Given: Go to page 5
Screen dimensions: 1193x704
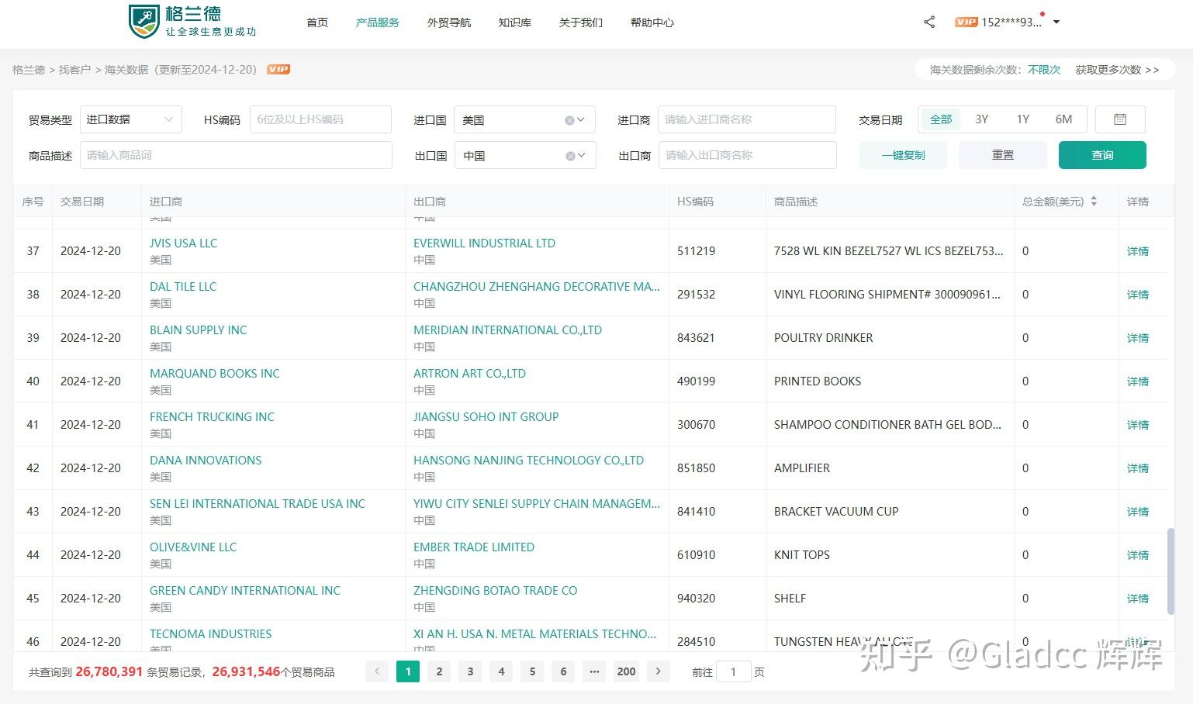Looking at the screenshot, I should (532, 671).
